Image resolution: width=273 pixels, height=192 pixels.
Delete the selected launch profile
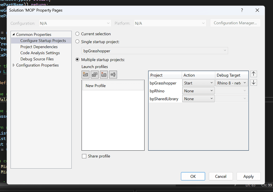pos(104,75)
